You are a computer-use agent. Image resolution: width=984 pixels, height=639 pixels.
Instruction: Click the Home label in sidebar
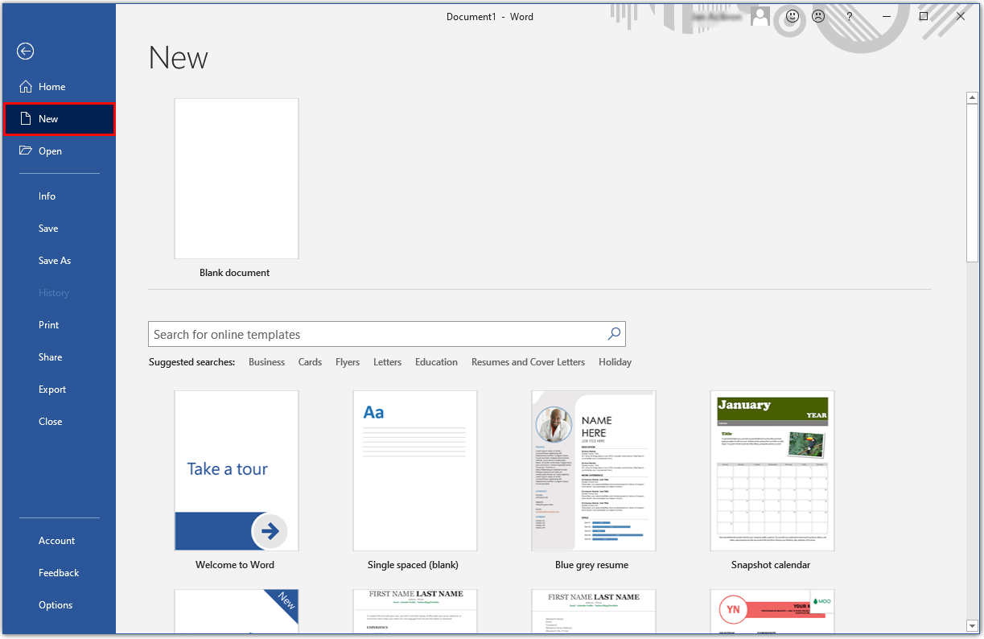[52, 87]
